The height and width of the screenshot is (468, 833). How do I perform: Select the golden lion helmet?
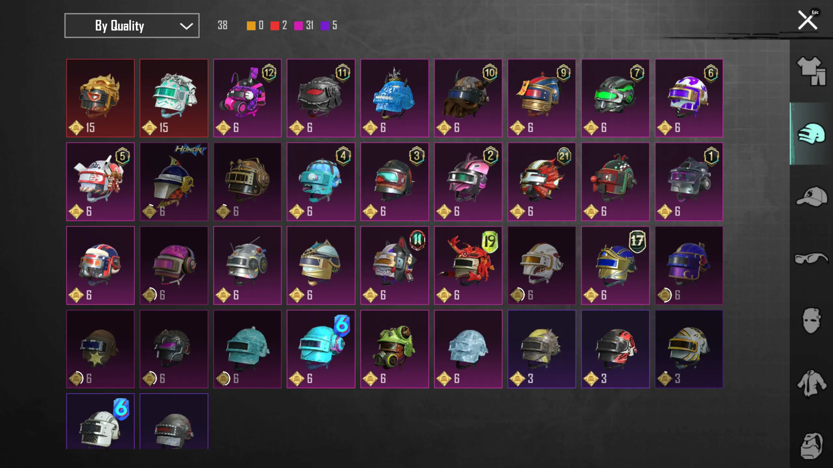(x=100, y=98)
